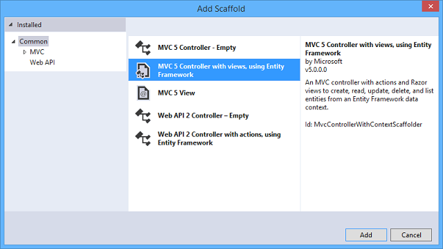The image size is (443, 249).
Task: Choose Web API 2 Controller – Empty template
Action: [x=214, y=116]
